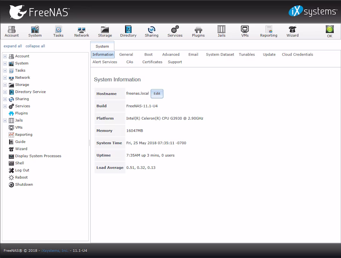Select the Network toolbar icon
Image resolution: width=341 pixels, height=258 pixels.
pos(81,31)
